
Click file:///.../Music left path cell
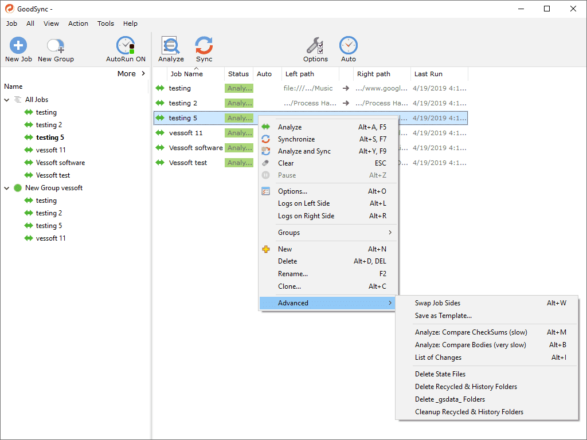point(308,88)
